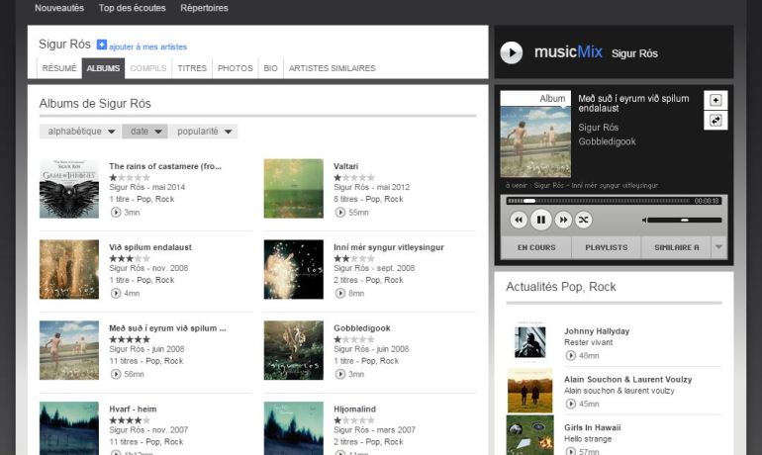Seek within the track progress bar
Screen dimensions: 762x455
pyautogui.click(x=599, y=201)
